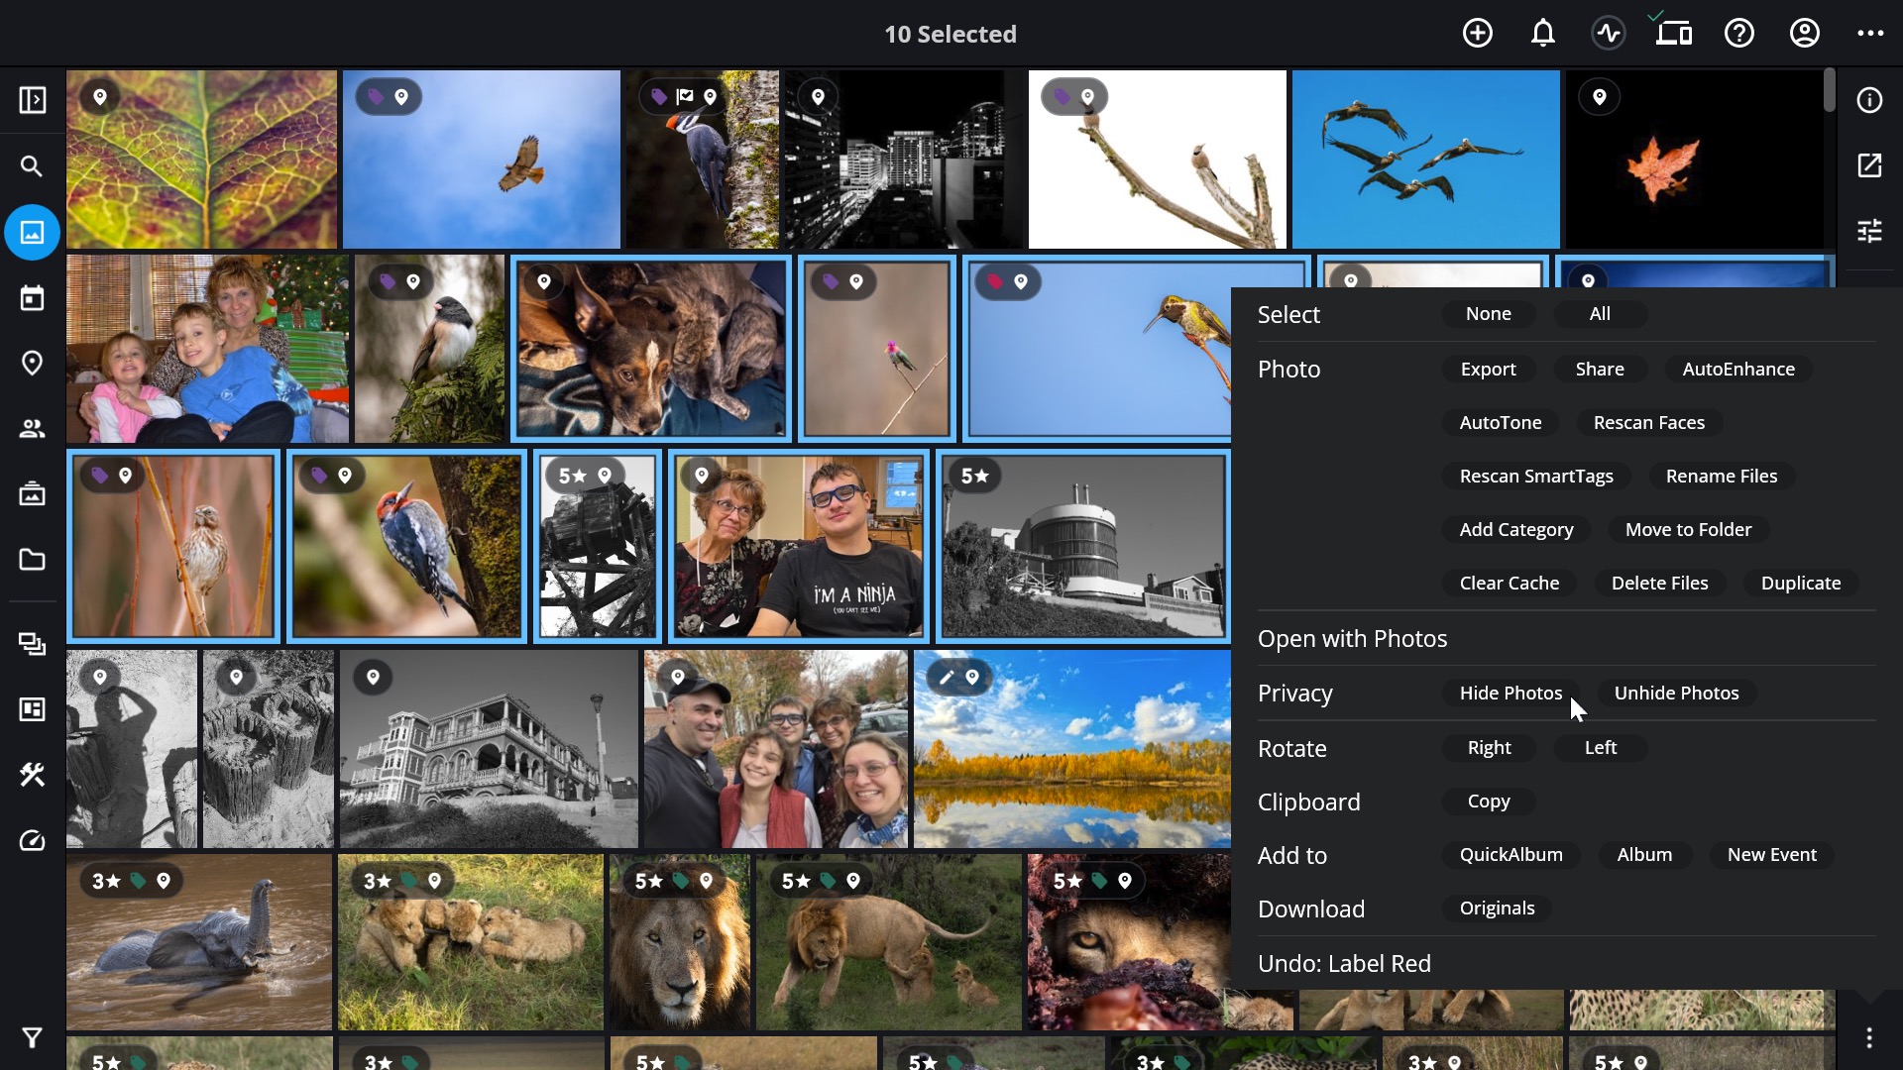Click the notifications bell icon
This screenshot has height=1070, width=1903.
1543,34
